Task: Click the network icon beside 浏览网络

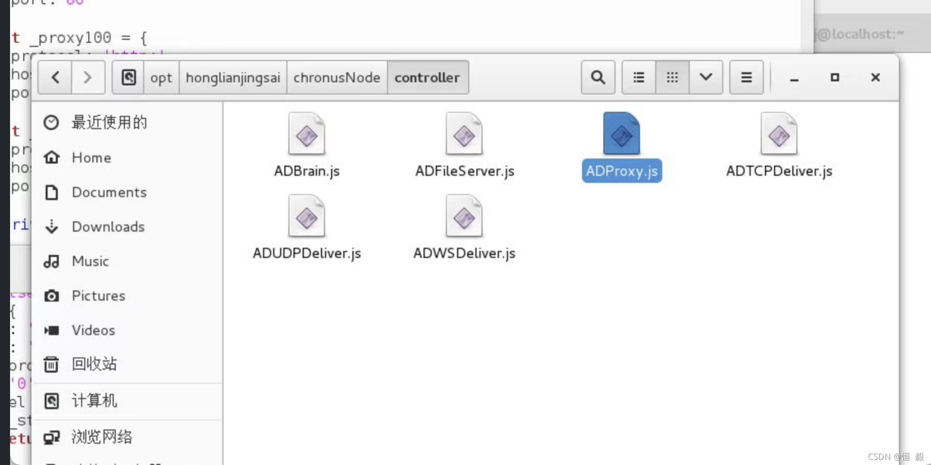Action: 51,437
